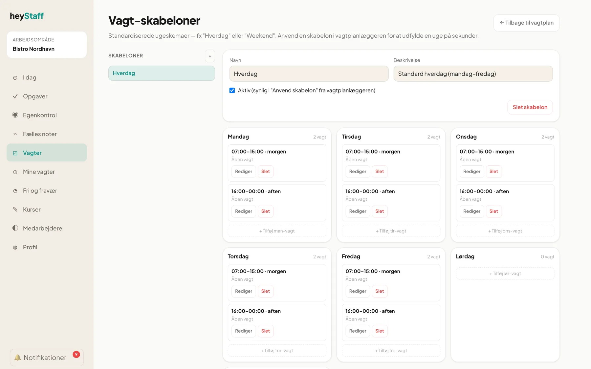Click the Fælles noter icon
This screenshot has height=369, width=591.
[x=15, y=134]
